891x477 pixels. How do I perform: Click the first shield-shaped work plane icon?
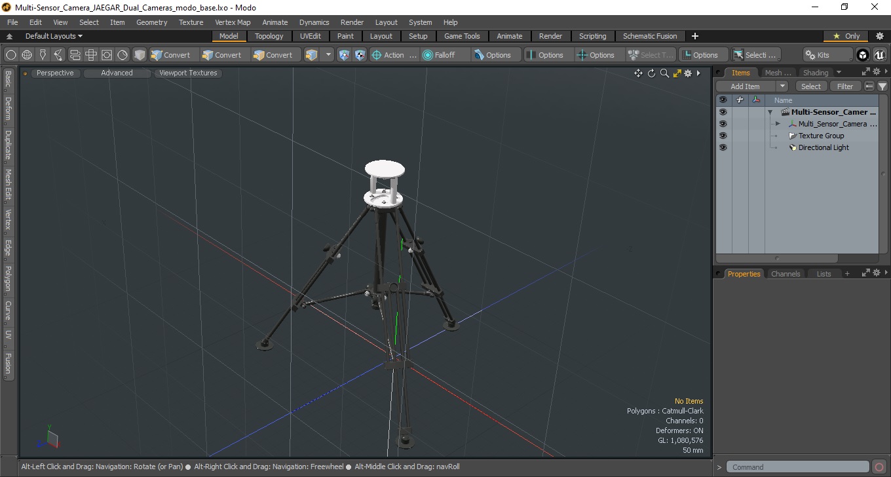point(345,55)
